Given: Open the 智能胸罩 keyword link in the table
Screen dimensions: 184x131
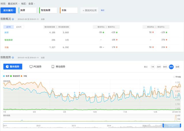Looking at the screenshot, I should [x=8, y=40].
